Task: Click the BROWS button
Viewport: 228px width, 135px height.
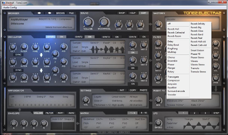Action: tap(60, 13)
